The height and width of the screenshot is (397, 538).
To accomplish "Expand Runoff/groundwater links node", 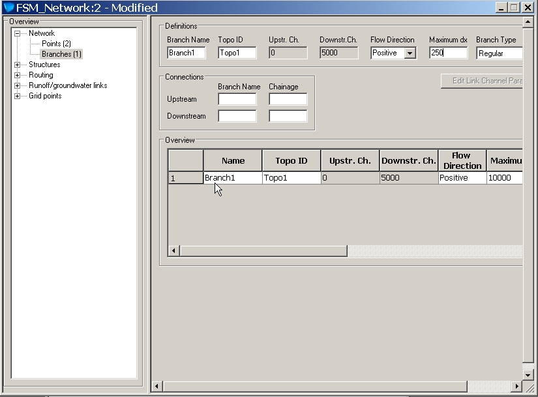I will [x=18, y=85].
